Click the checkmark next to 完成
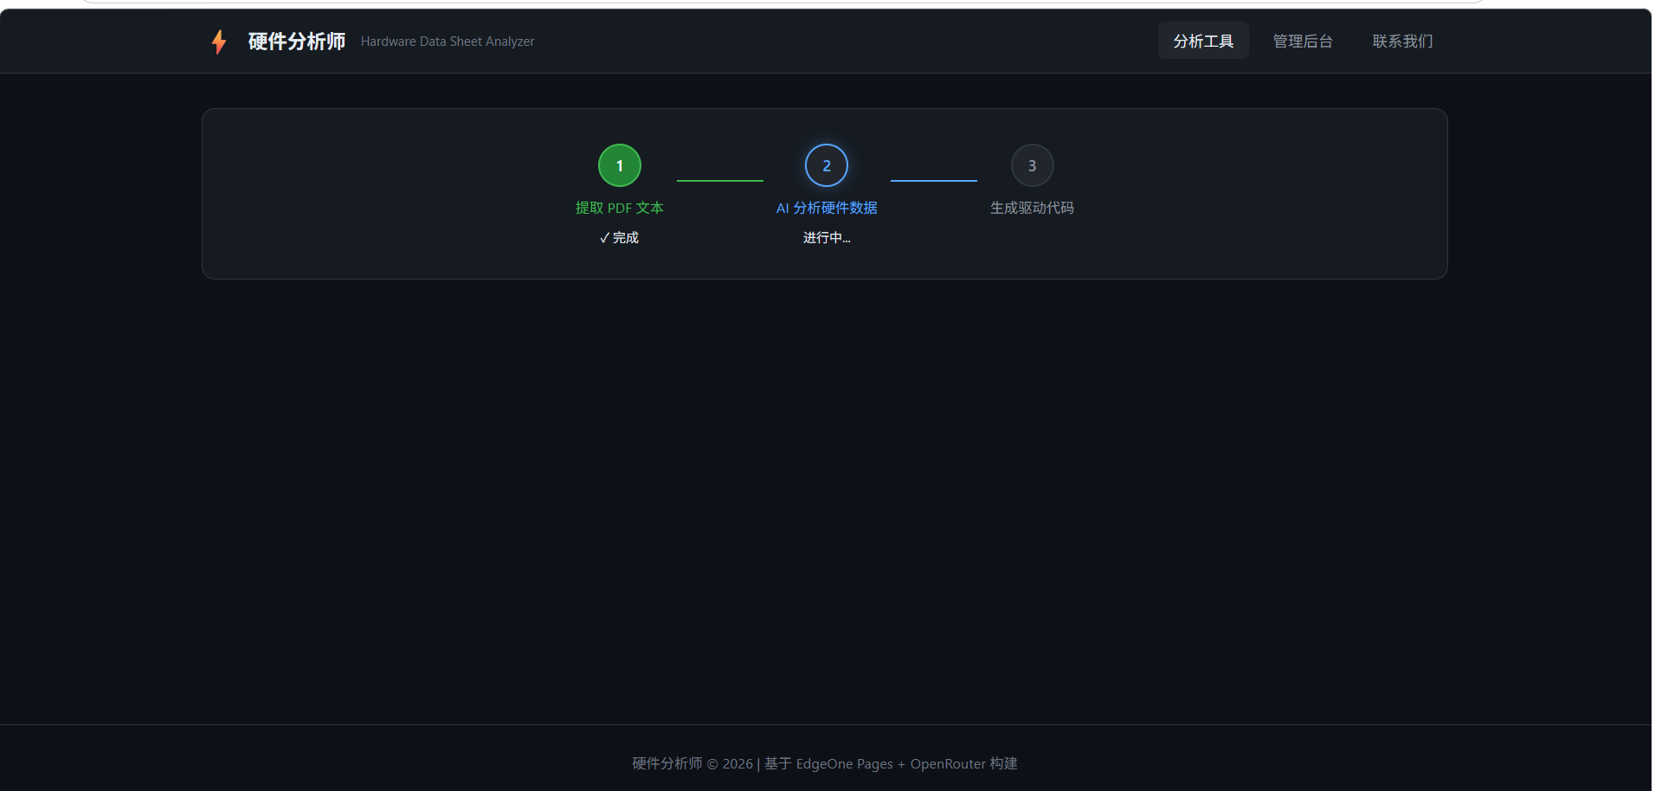1655x791 pixels. point(604,238)
